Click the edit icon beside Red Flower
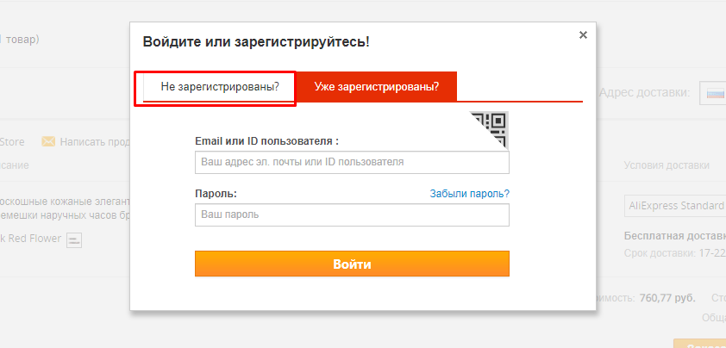This screenshot has width=726, height=348. click(74, 239)
